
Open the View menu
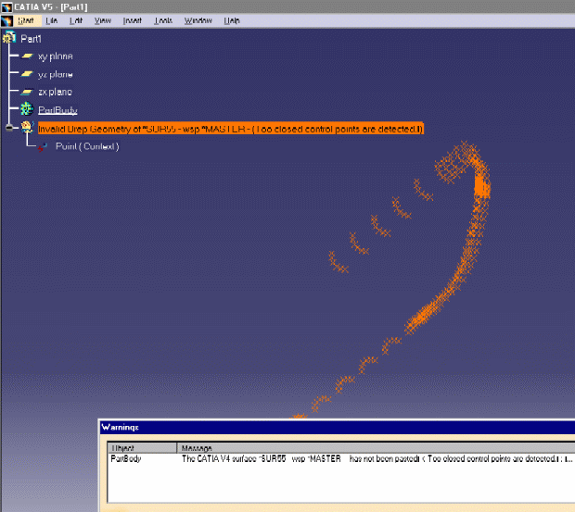[102, 20]
